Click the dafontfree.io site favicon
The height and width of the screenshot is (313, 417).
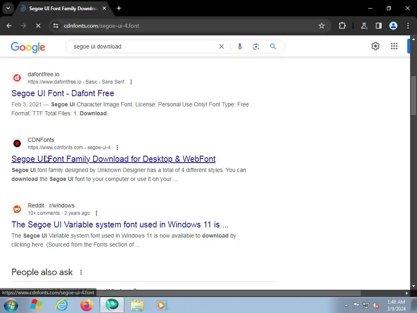click(x=17, y=78)
